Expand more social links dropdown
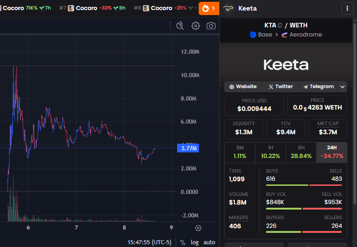 pos(342,87)
